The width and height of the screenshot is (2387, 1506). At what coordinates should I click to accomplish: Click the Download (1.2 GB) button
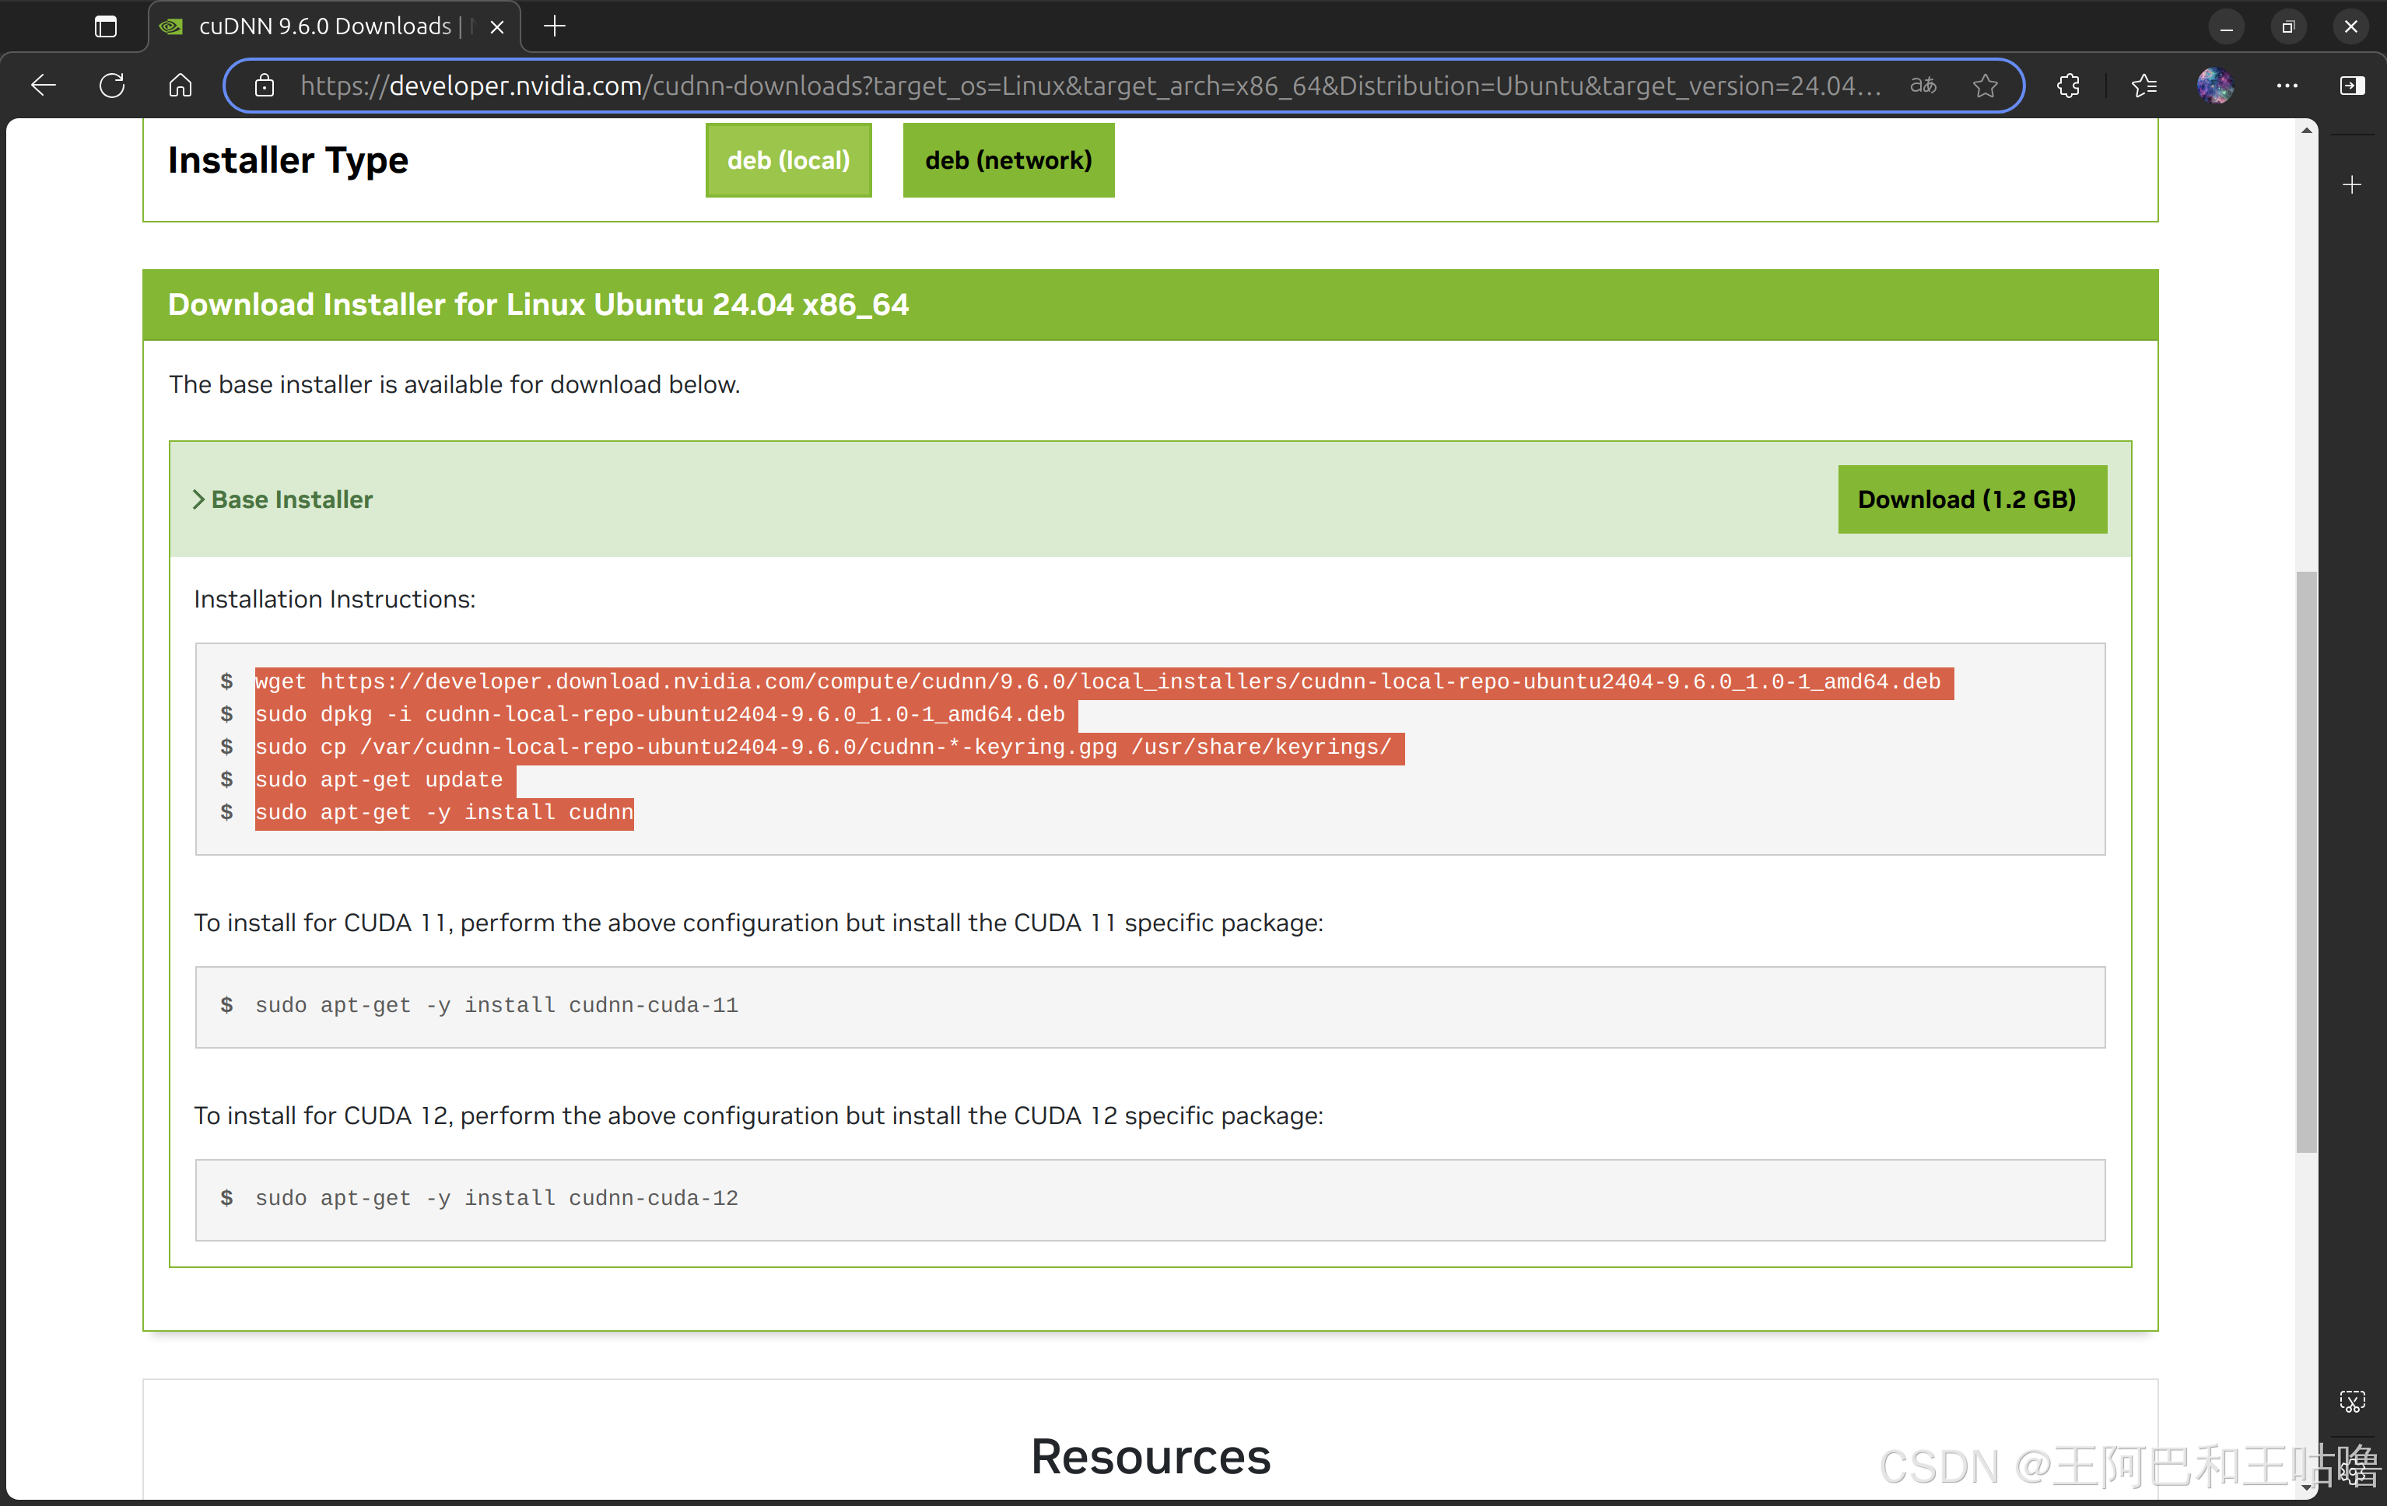1971,499
